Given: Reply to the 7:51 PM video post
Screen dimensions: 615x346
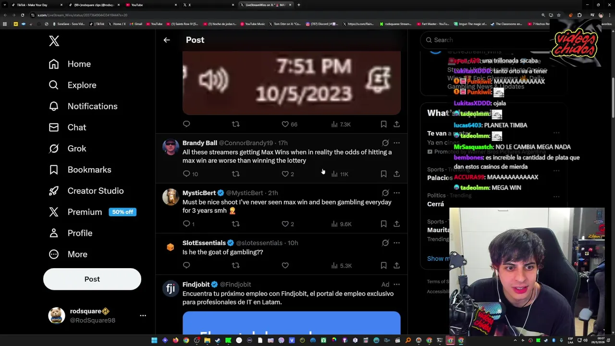Looking at the screenshot, I should tap(186, 124).
